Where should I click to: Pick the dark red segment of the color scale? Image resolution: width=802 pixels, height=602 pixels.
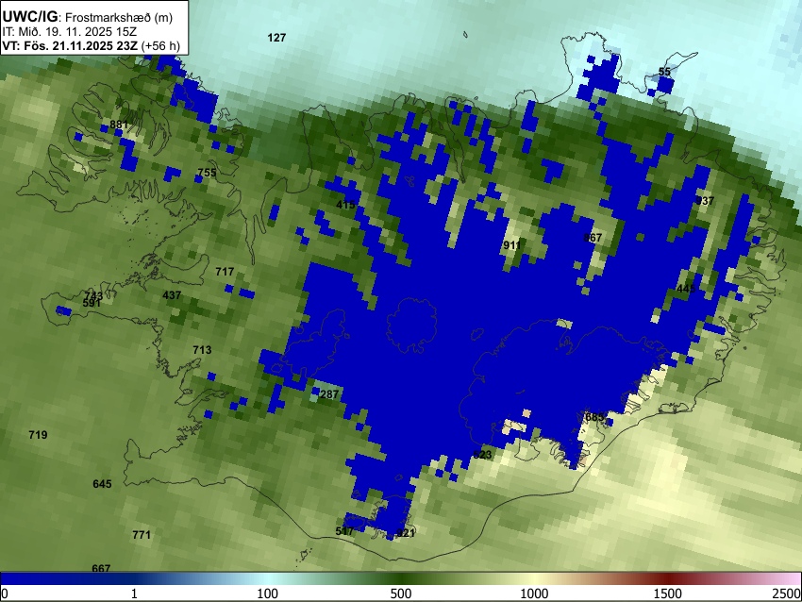668,578
